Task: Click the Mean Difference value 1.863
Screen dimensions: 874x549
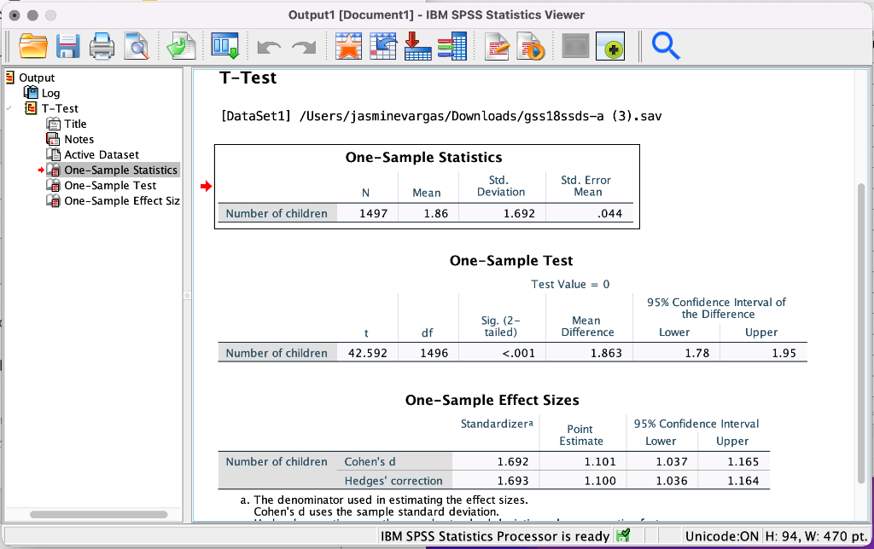Action: [x=606, y=353]
